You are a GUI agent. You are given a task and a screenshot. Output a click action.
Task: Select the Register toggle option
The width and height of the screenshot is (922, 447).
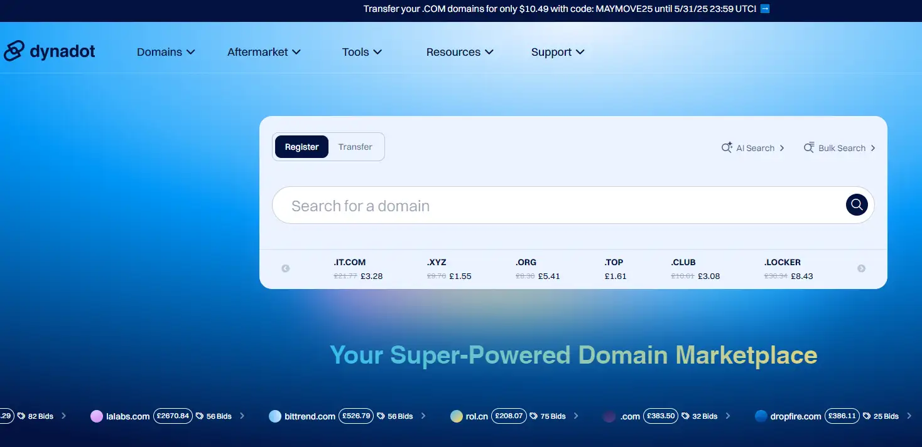tap(301, 147)
